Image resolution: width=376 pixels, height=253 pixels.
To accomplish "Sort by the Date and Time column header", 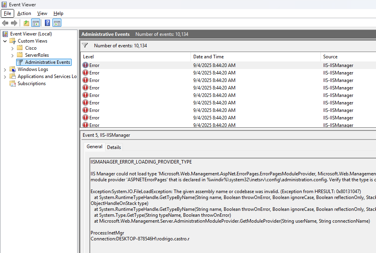I will tap(256, 57).
